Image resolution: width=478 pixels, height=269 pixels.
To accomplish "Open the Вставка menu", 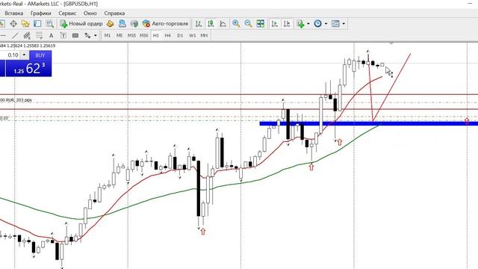I will coord(13,13).
